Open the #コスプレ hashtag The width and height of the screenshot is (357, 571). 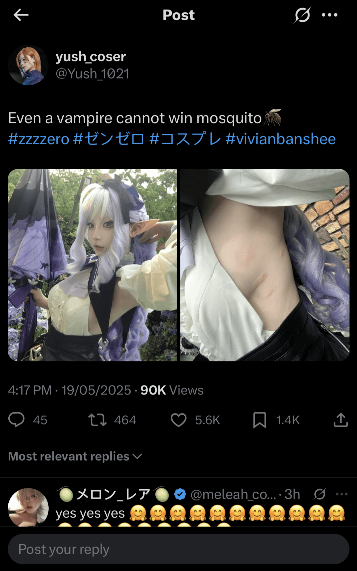(185, 139)
